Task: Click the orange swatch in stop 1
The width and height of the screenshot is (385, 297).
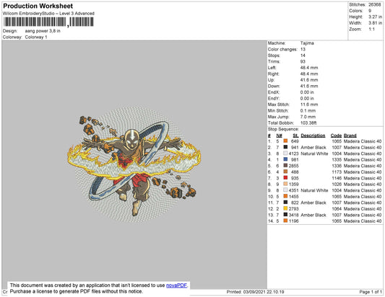Action: [x=285, y=141]
